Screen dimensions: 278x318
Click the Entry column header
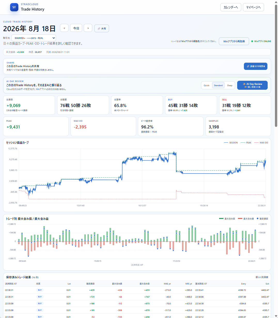click(x=244, y=284)
